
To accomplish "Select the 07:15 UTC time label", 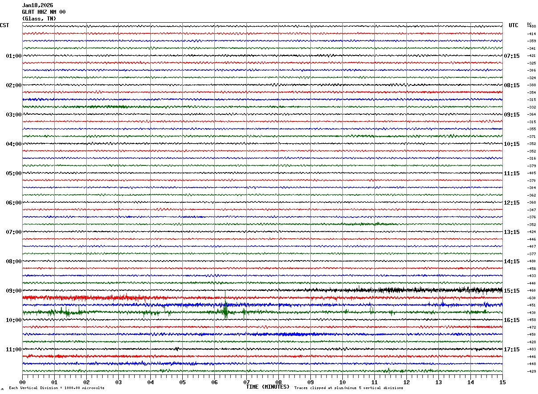I will [x=511, y=56].
